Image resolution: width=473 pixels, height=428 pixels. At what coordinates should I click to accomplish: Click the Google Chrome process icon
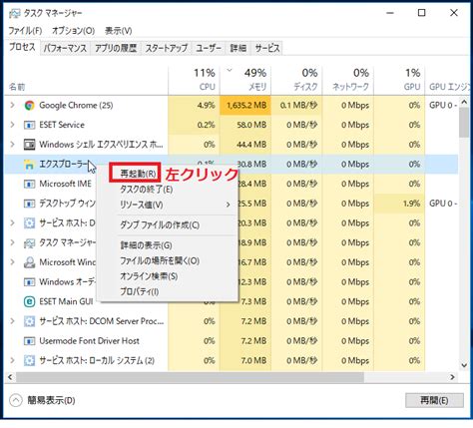point(29,106)
